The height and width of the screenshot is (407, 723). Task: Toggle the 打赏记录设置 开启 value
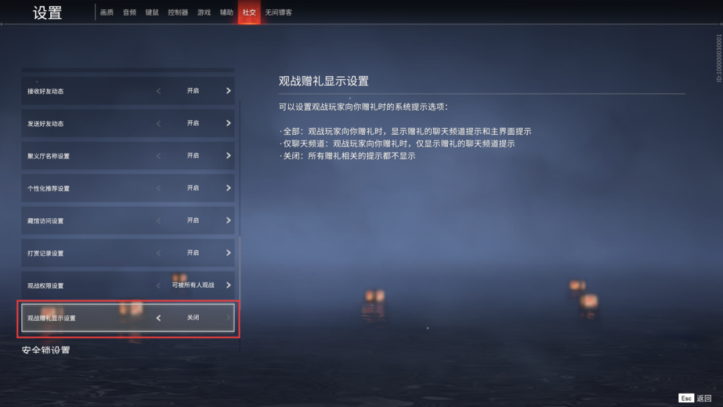click(193, 252)
